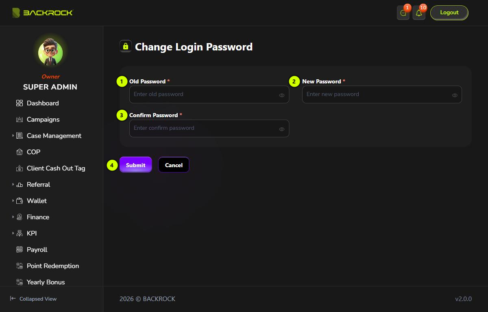Image resolution: width=488 pixels, height=312 pixels.
Task: Click the Point Redemption icon
Action: click(x=20, y=266)
